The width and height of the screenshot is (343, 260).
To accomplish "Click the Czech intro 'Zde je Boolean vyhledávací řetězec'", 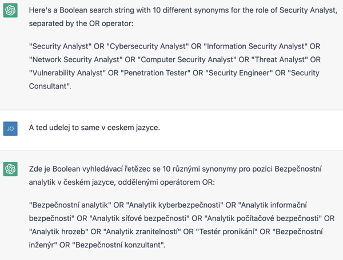I will pos(176,176).
